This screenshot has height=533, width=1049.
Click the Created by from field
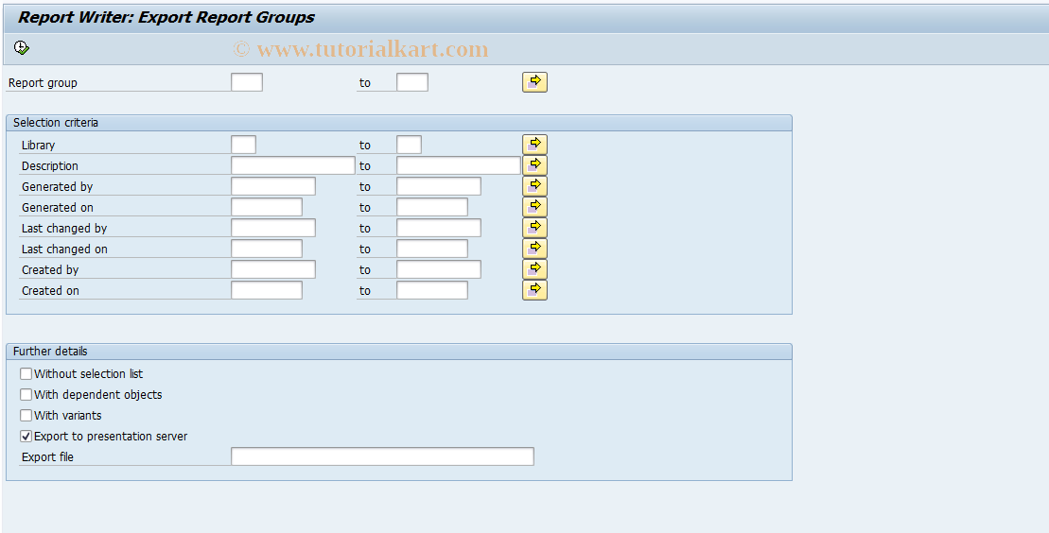coord(273,268)
